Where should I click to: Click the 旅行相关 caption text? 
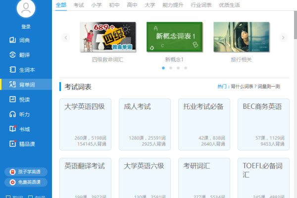click(241, 60)
